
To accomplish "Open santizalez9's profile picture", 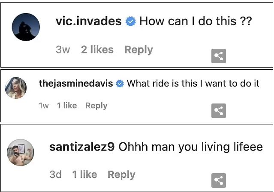I will point(21,153).
